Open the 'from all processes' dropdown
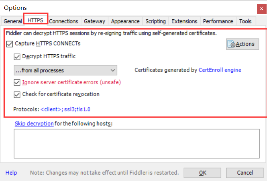 tap(65, 70)
